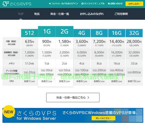Click the 1,500円 initial fee cell

47,54
